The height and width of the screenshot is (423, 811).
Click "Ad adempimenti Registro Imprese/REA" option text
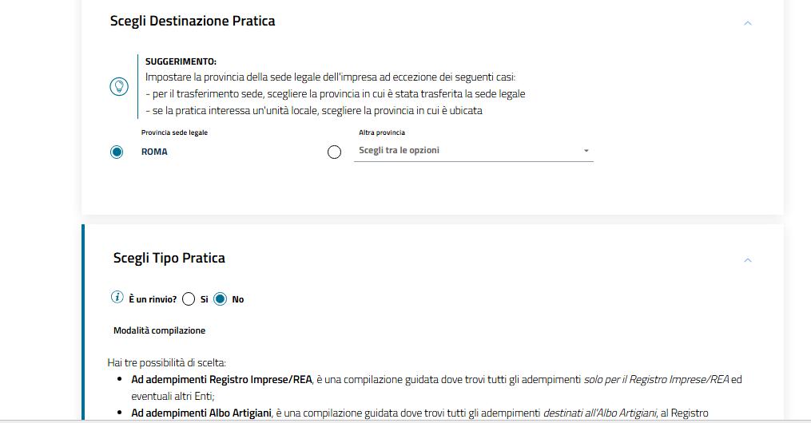pos(221,380)
